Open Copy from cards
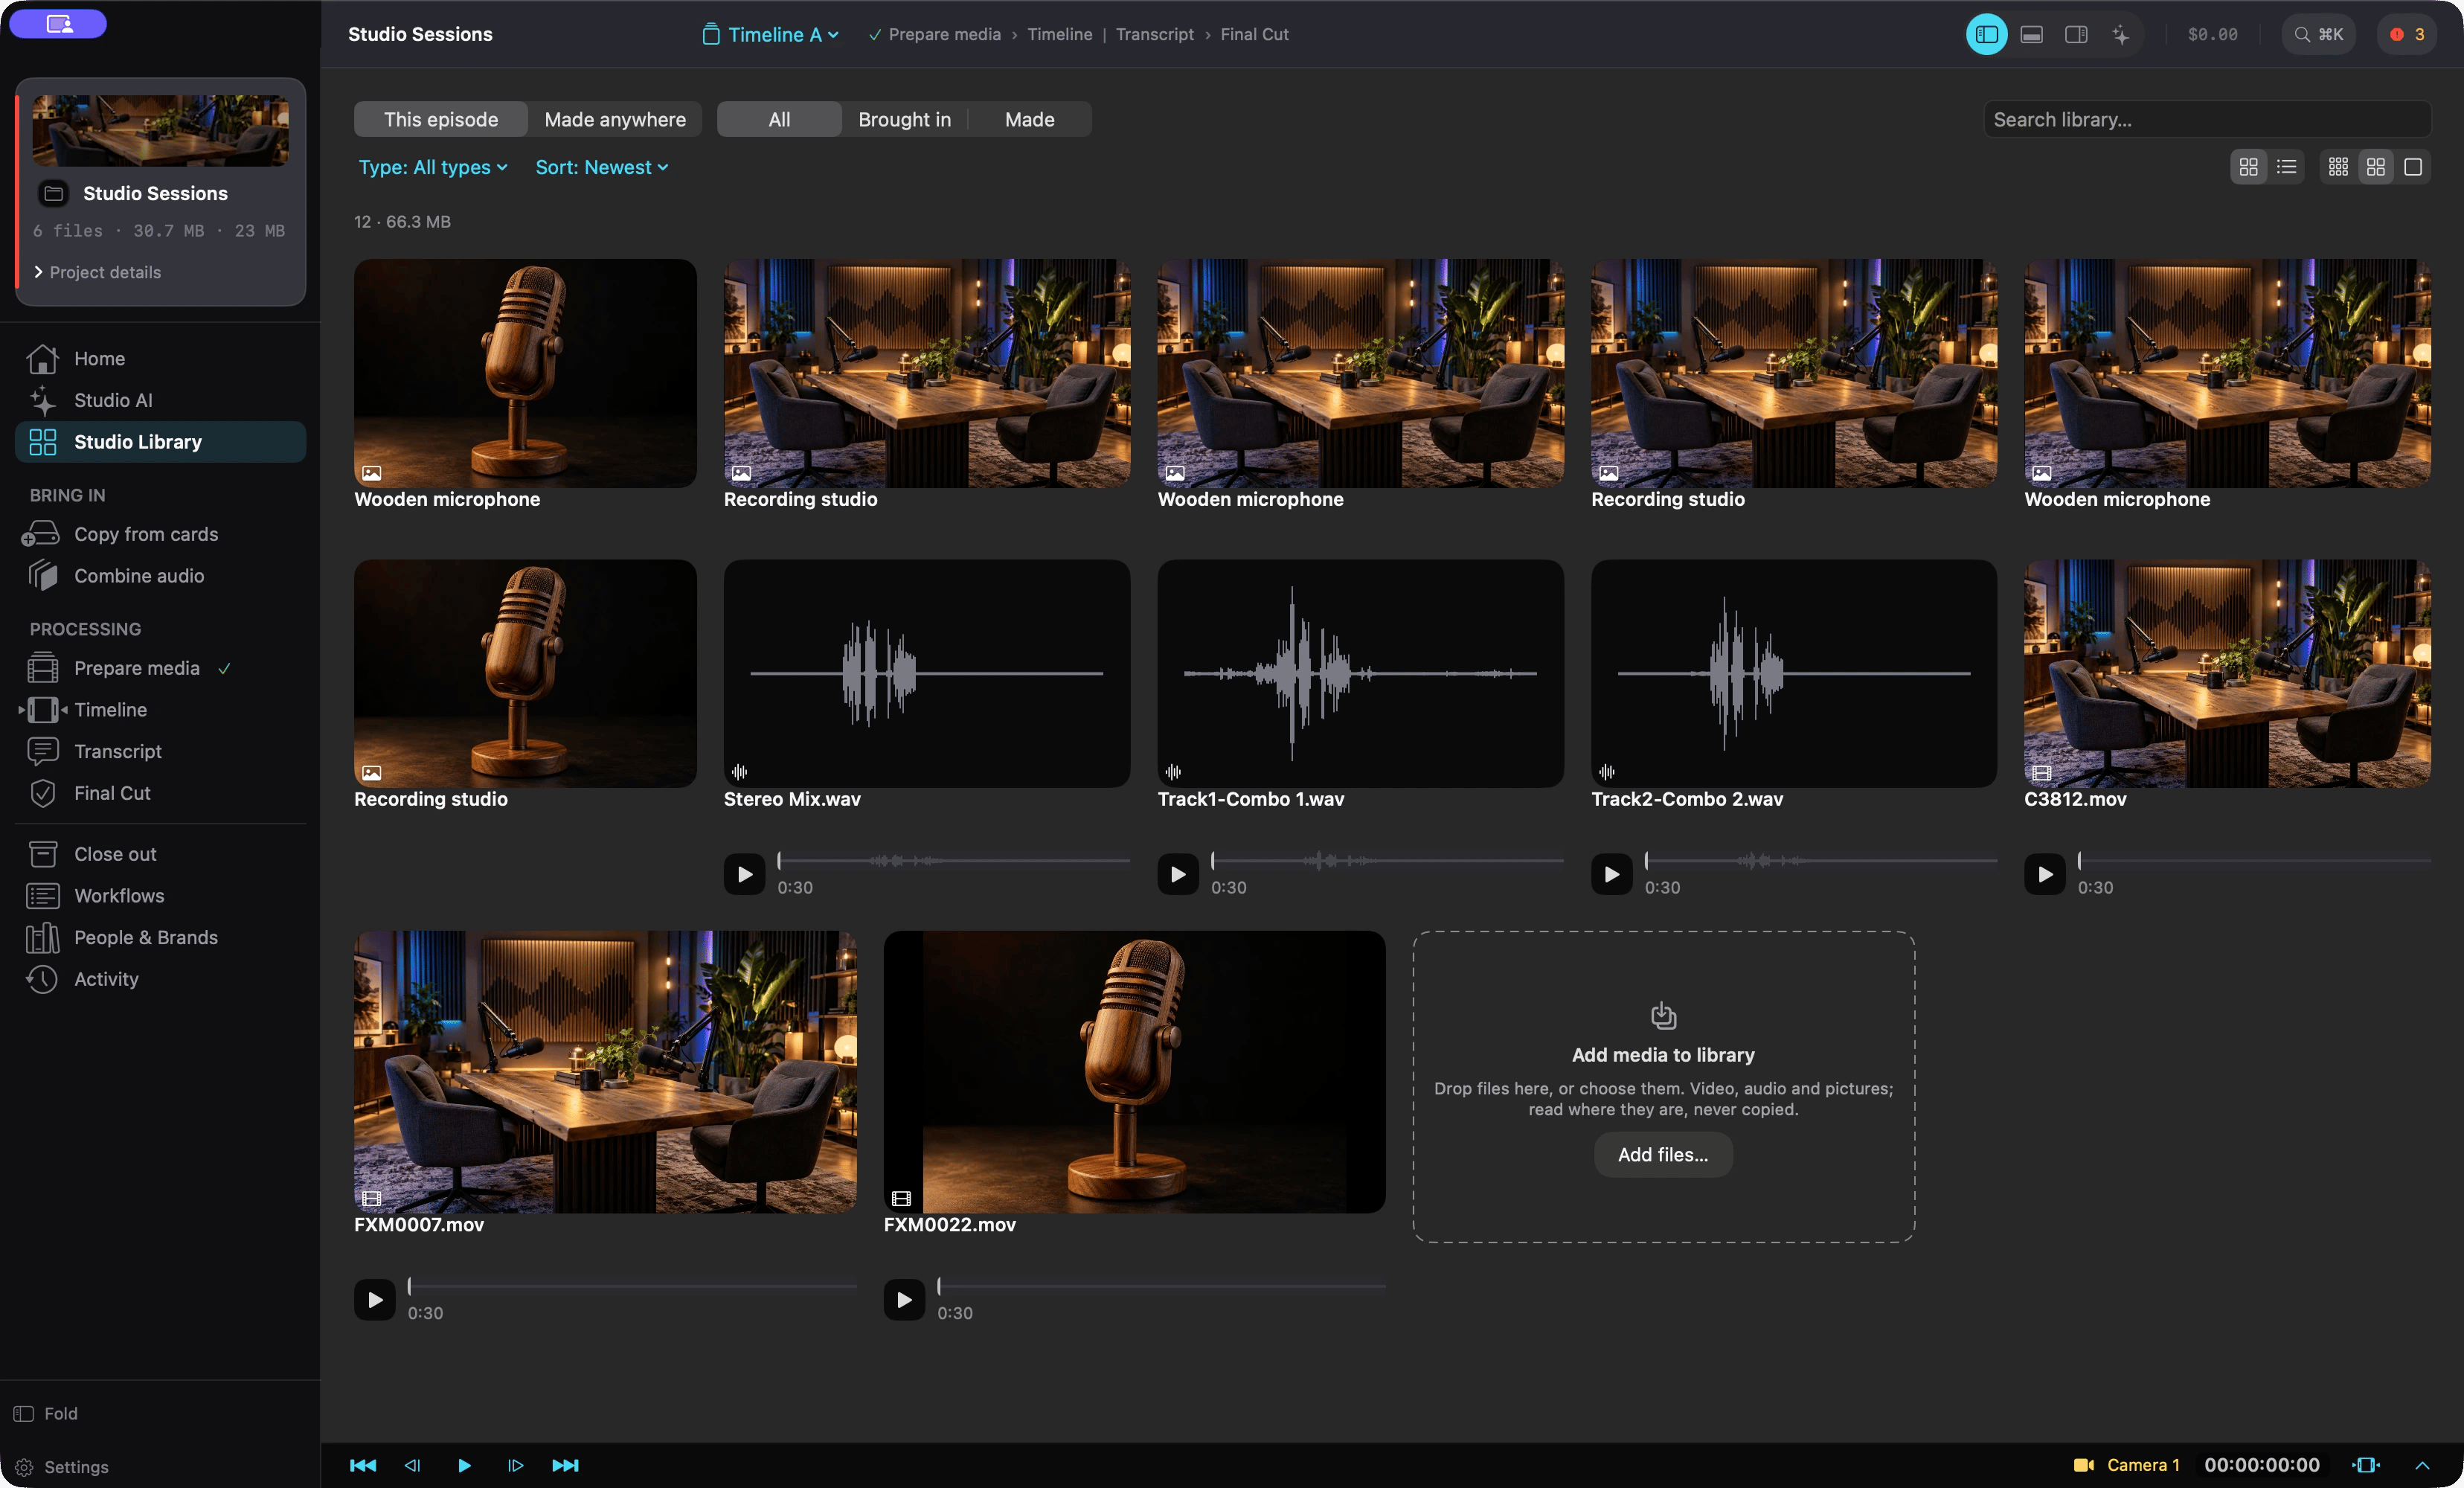 (x=160, y=534)
